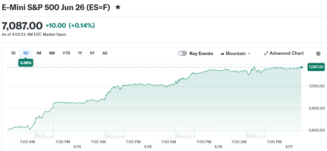Choose the 5Y chart range

pos(92,53)
